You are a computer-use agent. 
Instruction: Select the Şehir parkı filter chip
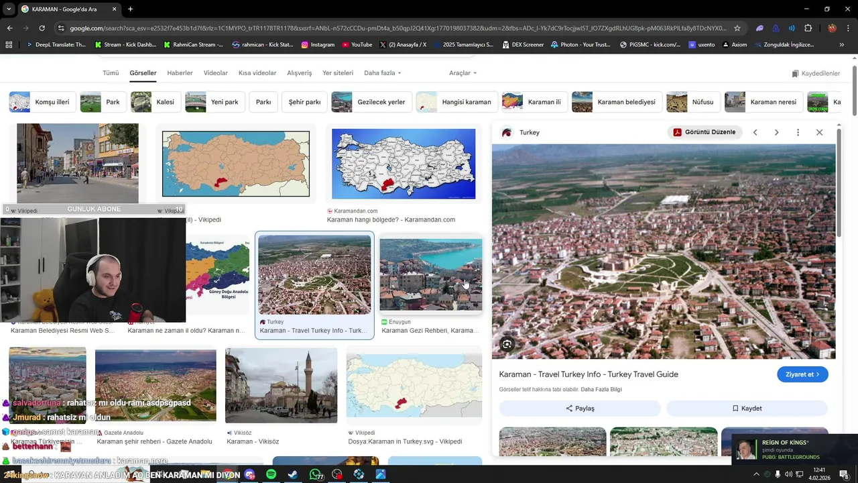[x=304, y=102]
